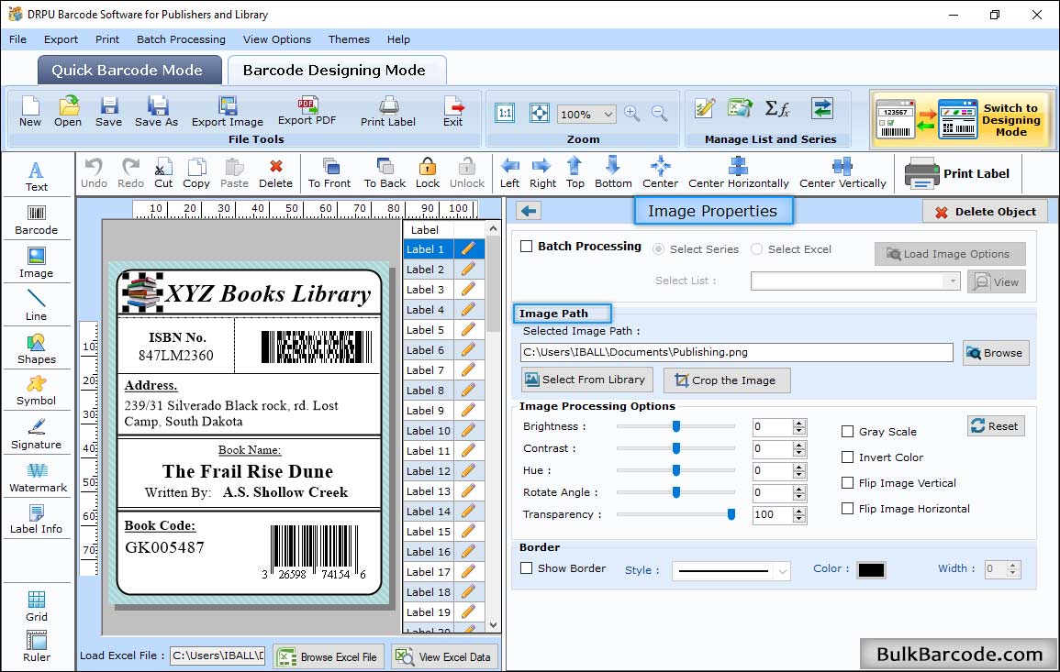Image resolution: width=1060 pixels, height=672 pixels.
Task: Enable Invert Color checkbox
Action: click(847, 457)
